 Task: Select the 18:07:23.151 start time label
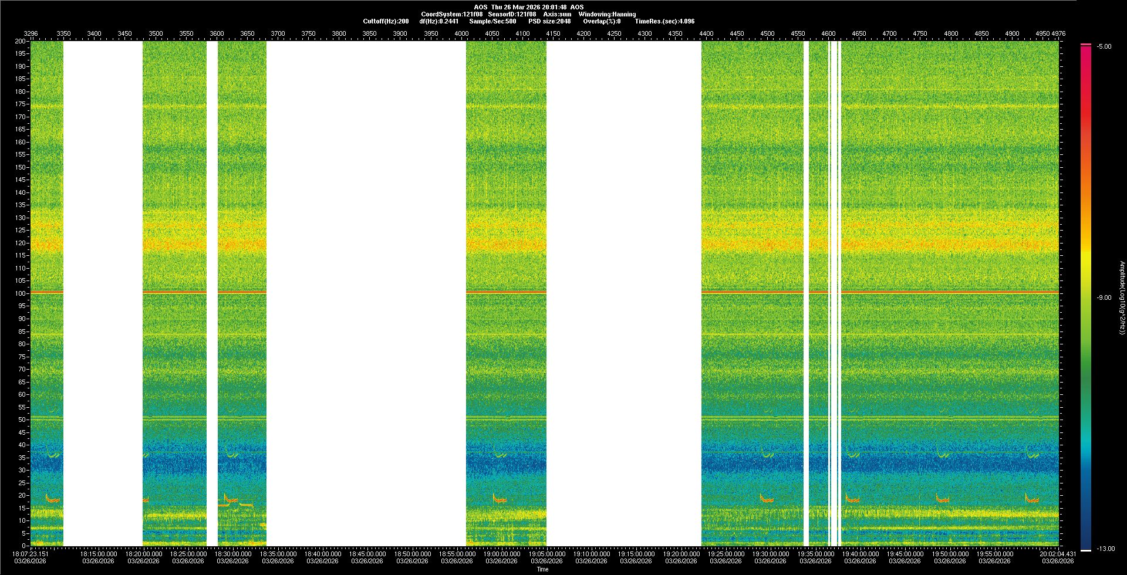[x=31, y=554]
